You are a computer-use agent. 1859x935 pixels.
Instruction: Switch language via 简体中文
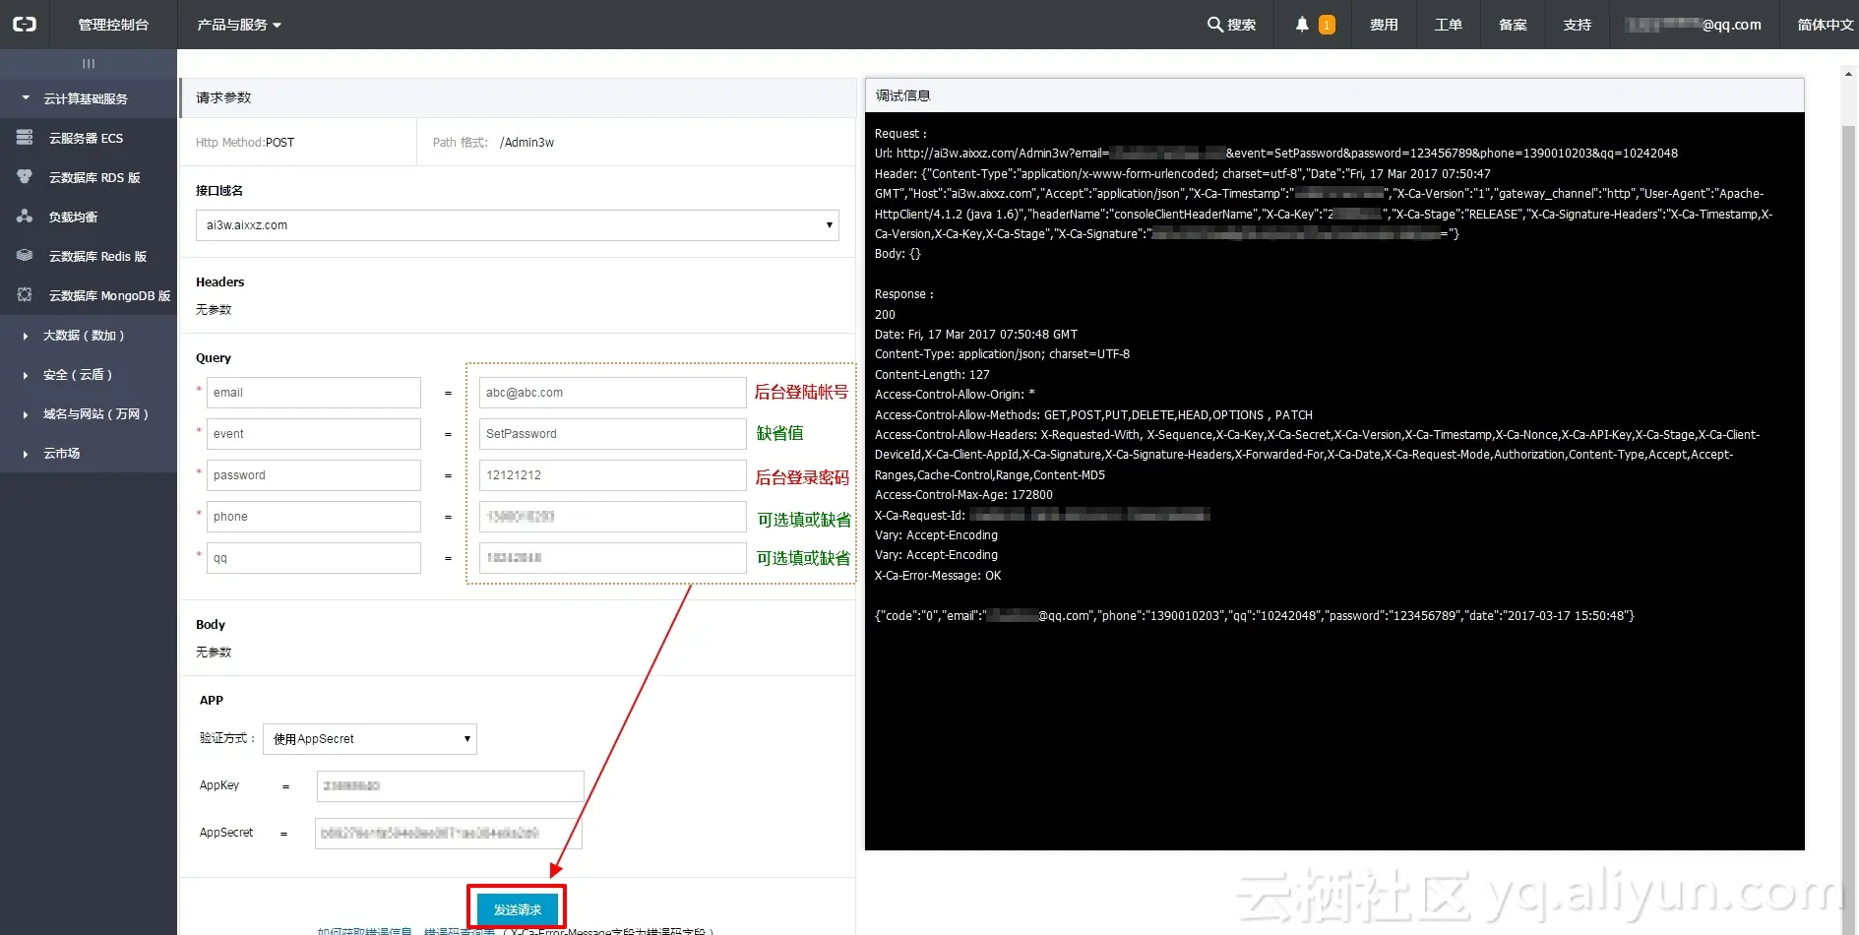[1825, 25]
